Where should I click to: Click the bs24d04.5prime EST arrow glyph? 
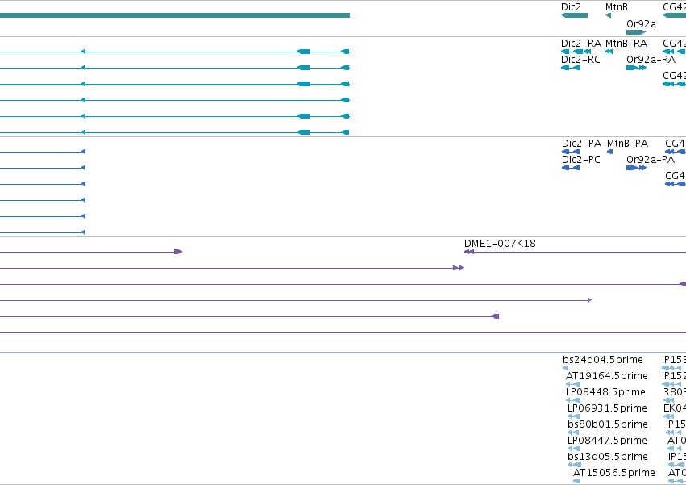(565, 368)
